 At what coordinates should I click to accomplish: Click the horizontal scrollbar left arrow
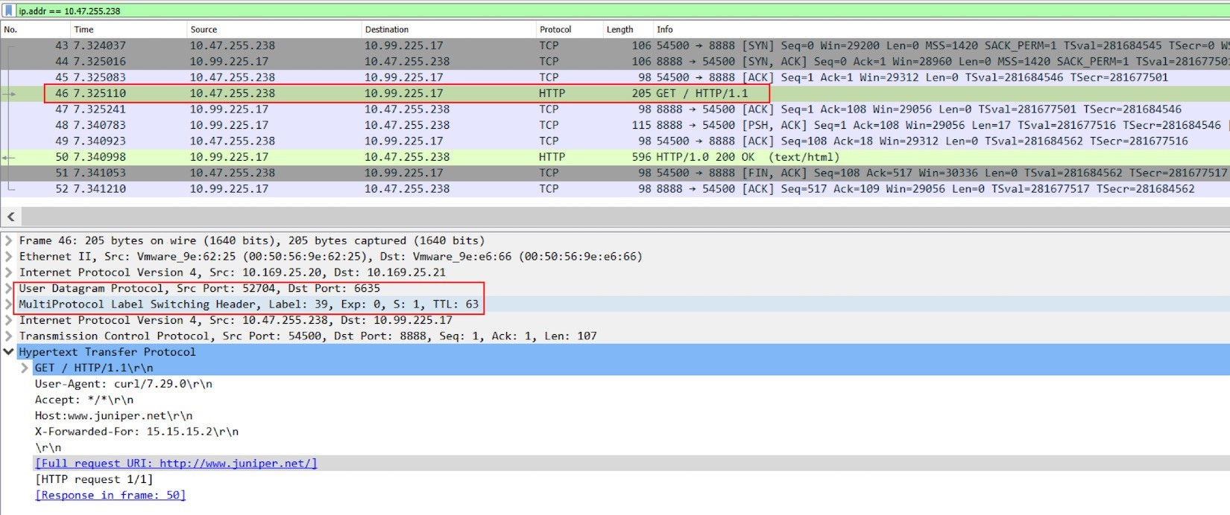[10, 217]
